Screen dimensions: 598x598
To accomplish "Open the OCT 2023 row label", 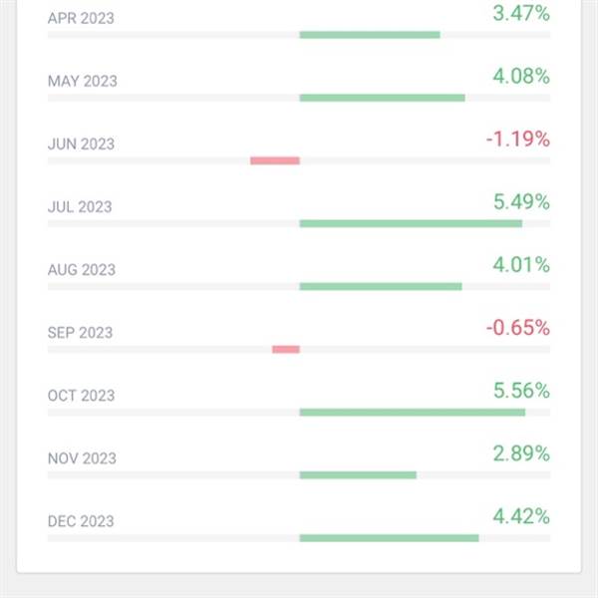I will click(x=82, y=395).
